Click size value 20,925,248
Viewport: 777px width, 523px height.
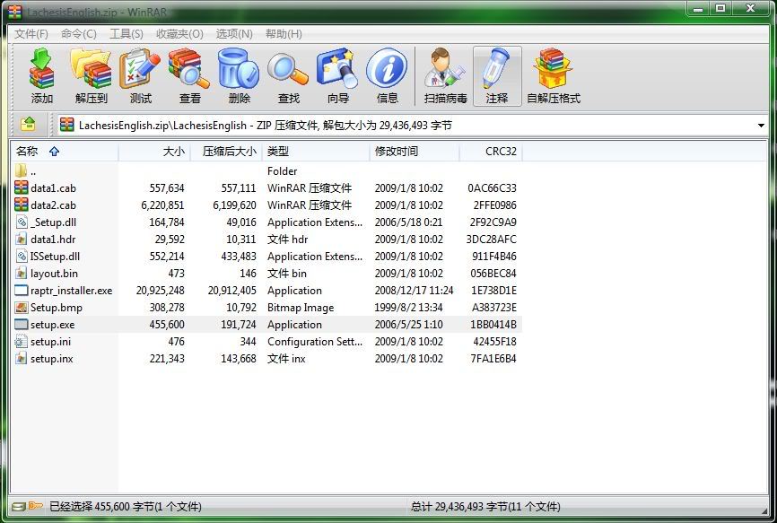coord(160,291)
